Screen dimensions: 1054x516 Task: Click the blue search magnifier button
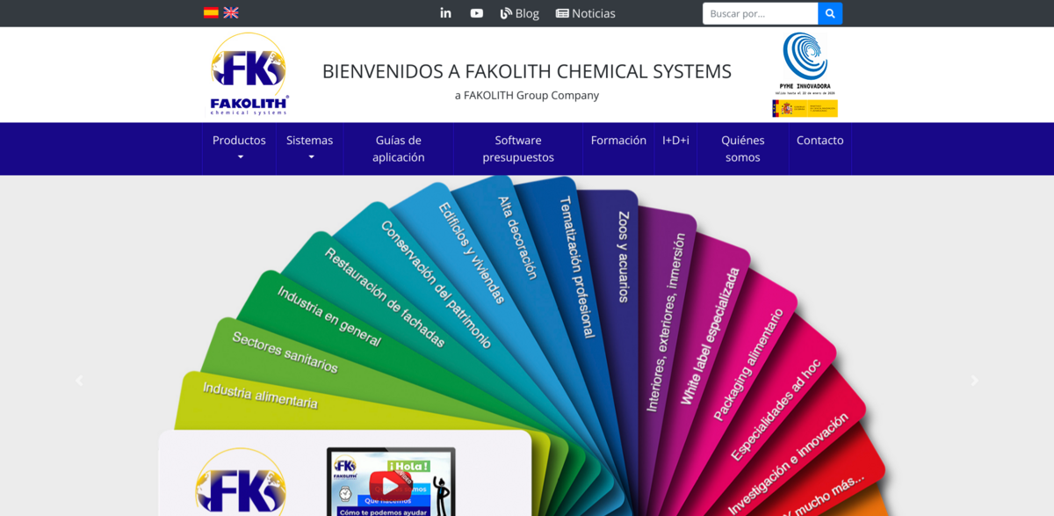830,12
